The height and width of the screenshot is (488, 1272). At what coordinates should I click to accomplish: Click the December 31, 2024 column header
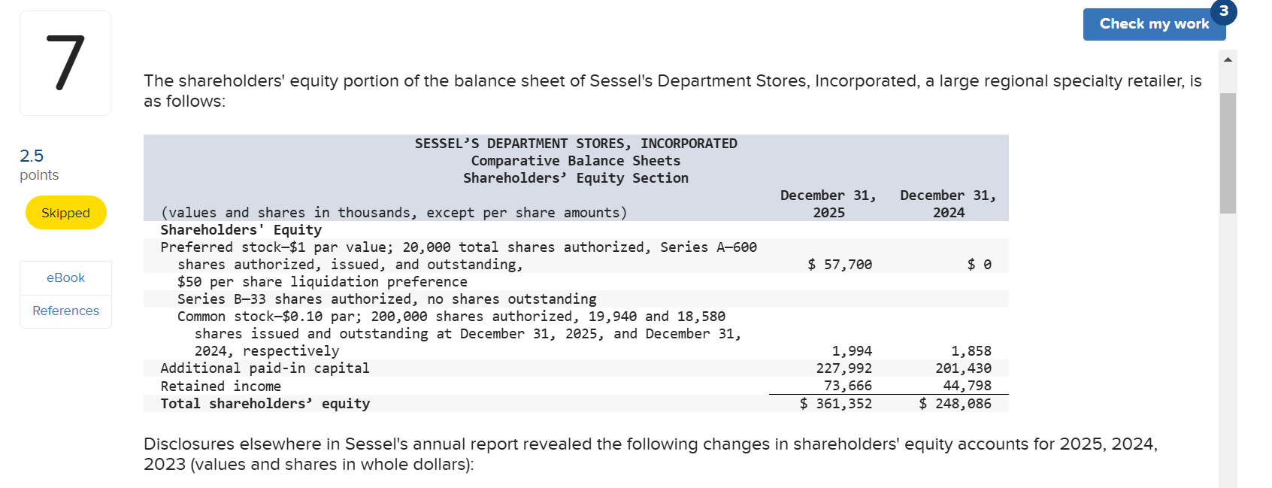(x=948, y=203)
